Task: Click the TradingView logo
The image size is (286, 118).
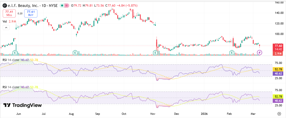Action: coord(22,105)
